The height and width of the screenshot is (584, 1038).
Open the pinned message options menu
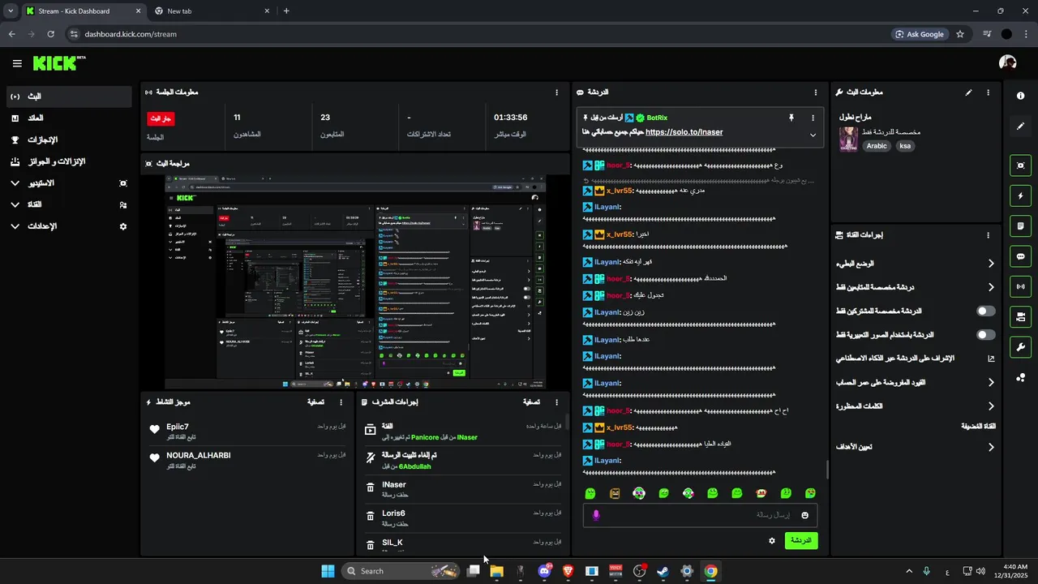813,118
